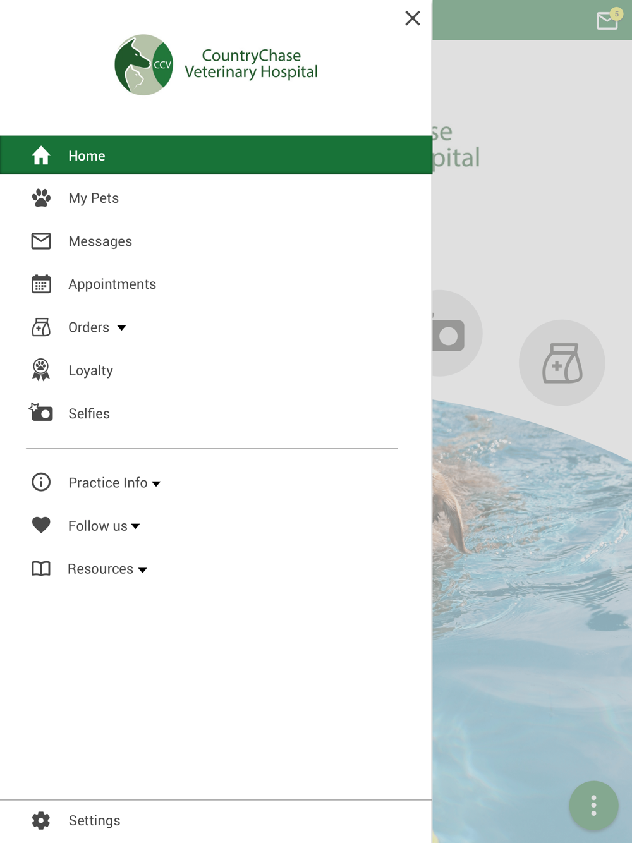
Task: Click the Loyalty ribbon badge icon
Action: [41, 370]
